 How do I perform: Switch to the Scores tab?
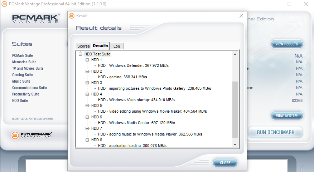[83, 46]
